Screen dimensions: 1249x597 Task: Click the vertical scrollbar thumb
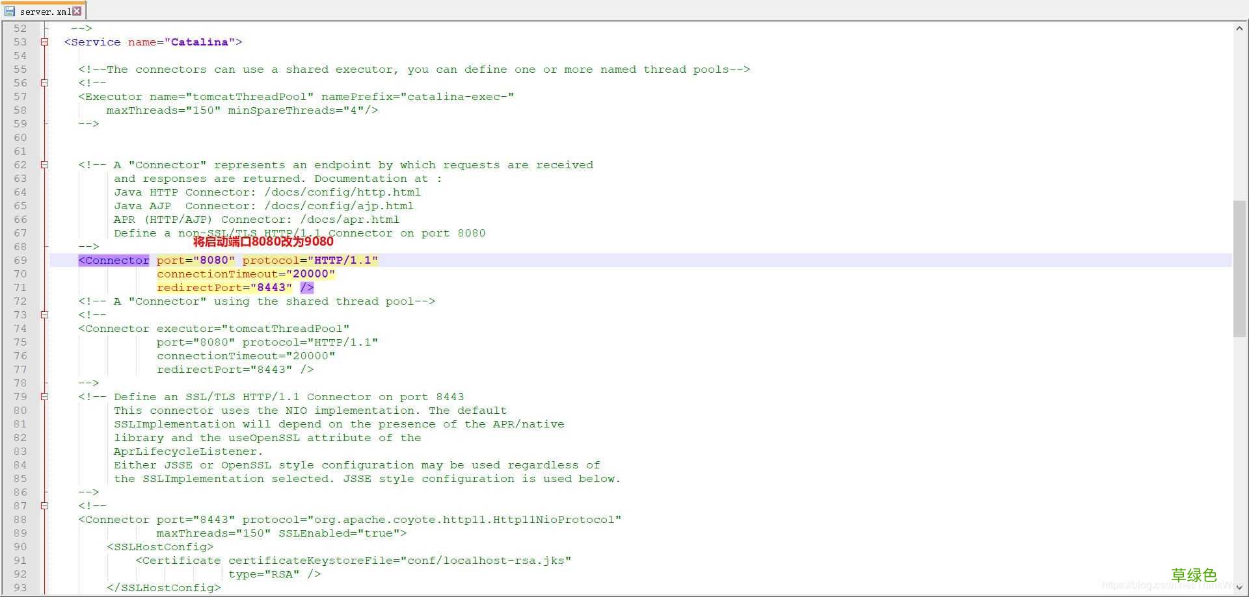click(1239, 268)
